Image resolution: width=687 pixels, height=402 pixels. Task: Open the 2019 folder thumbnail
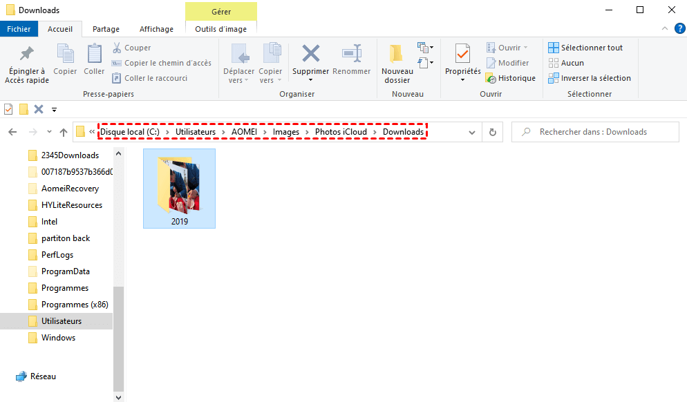(179, 188)
